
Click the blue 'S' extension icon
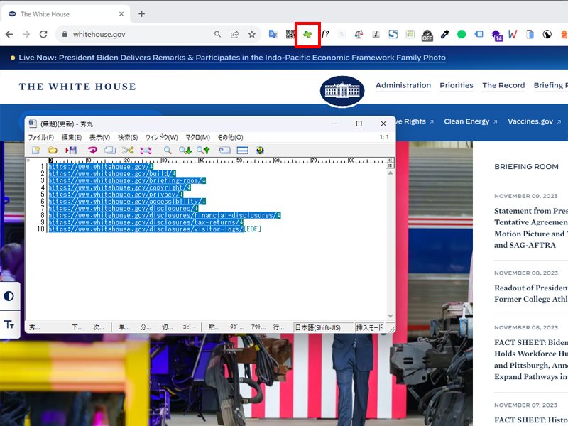point(393,34)
